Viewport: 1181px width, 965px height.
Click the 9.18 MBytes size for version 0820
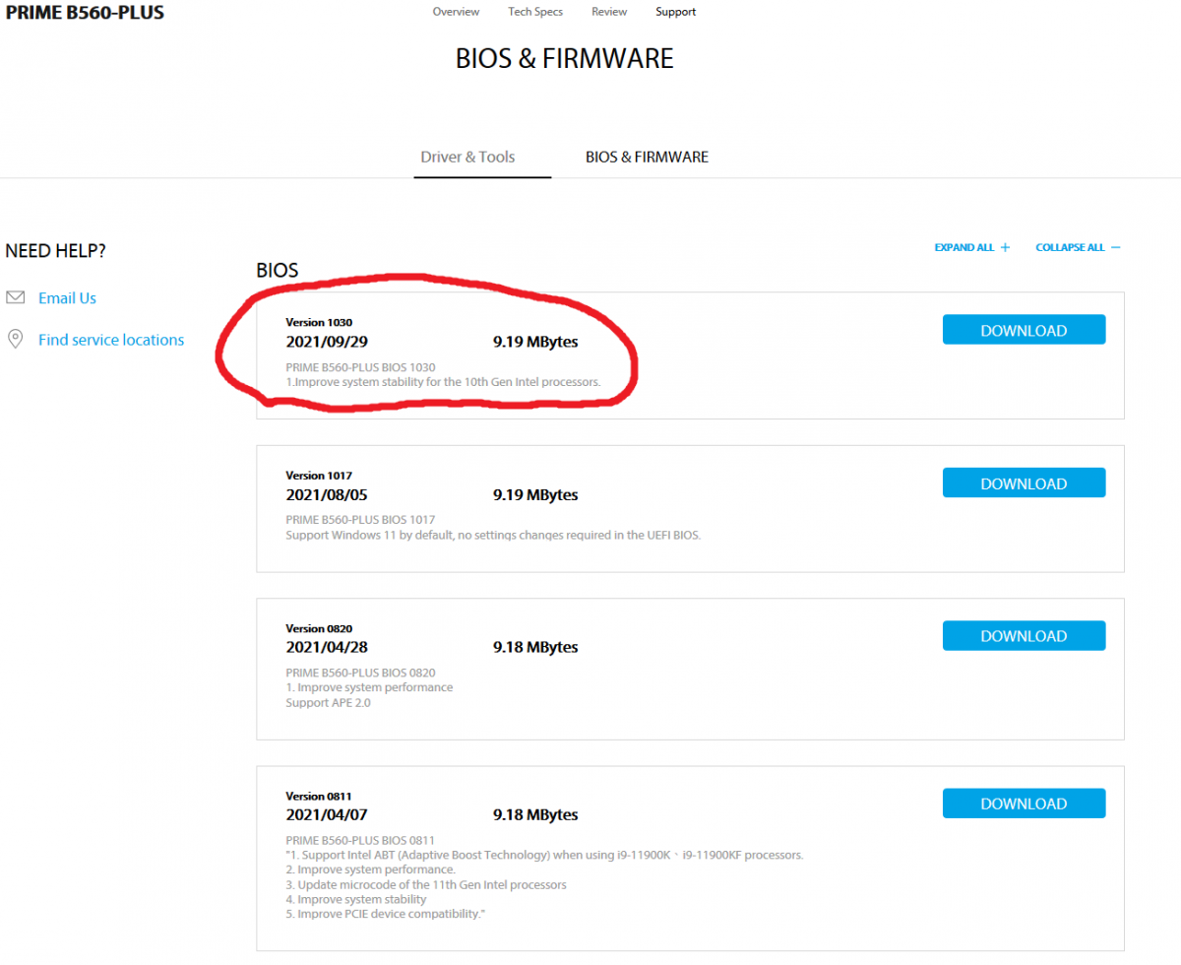tap(535, 647)
